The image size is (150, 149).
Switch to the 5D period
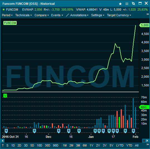(x=32, y=145)
